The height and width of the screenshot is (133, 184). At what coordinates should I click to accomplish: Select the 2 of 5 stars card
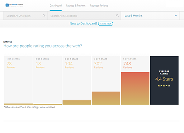click(x=47, y=80)
